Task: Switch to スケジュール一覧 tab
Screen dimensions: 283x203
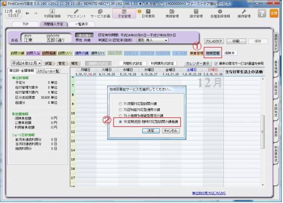Action: [x=48, y=71]
